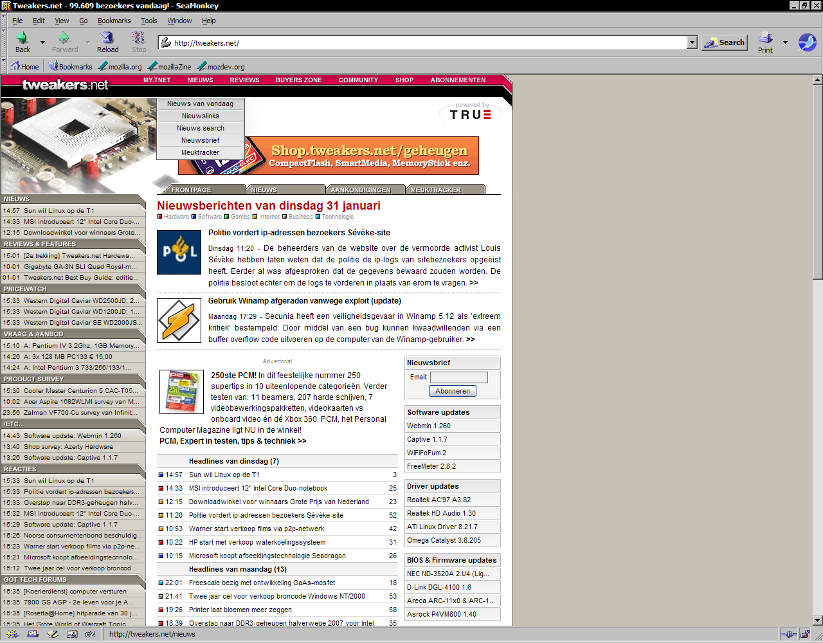823x643 pixels.
Task: Reload the page with the Reload icon
Action: coord(107,38)
